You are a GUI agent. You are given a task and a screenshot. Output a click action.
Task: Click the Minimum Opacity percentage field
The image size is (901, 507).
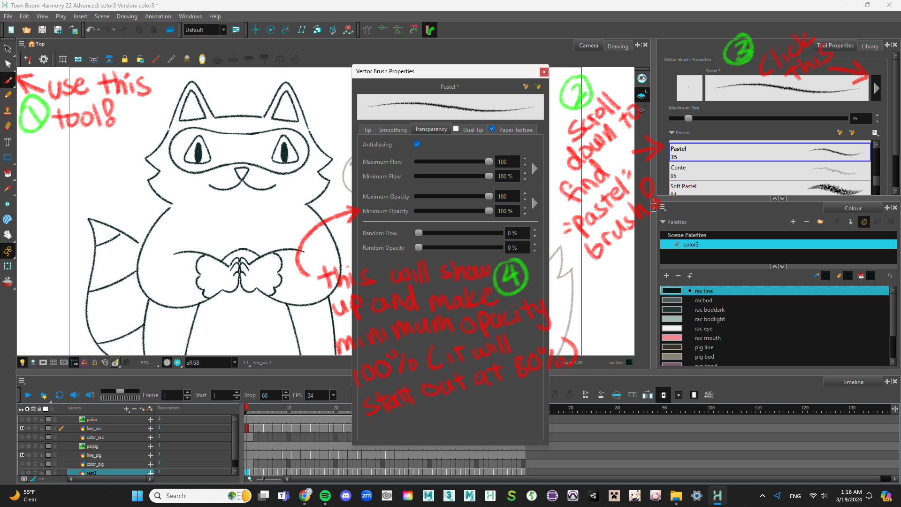click(506, 211)
